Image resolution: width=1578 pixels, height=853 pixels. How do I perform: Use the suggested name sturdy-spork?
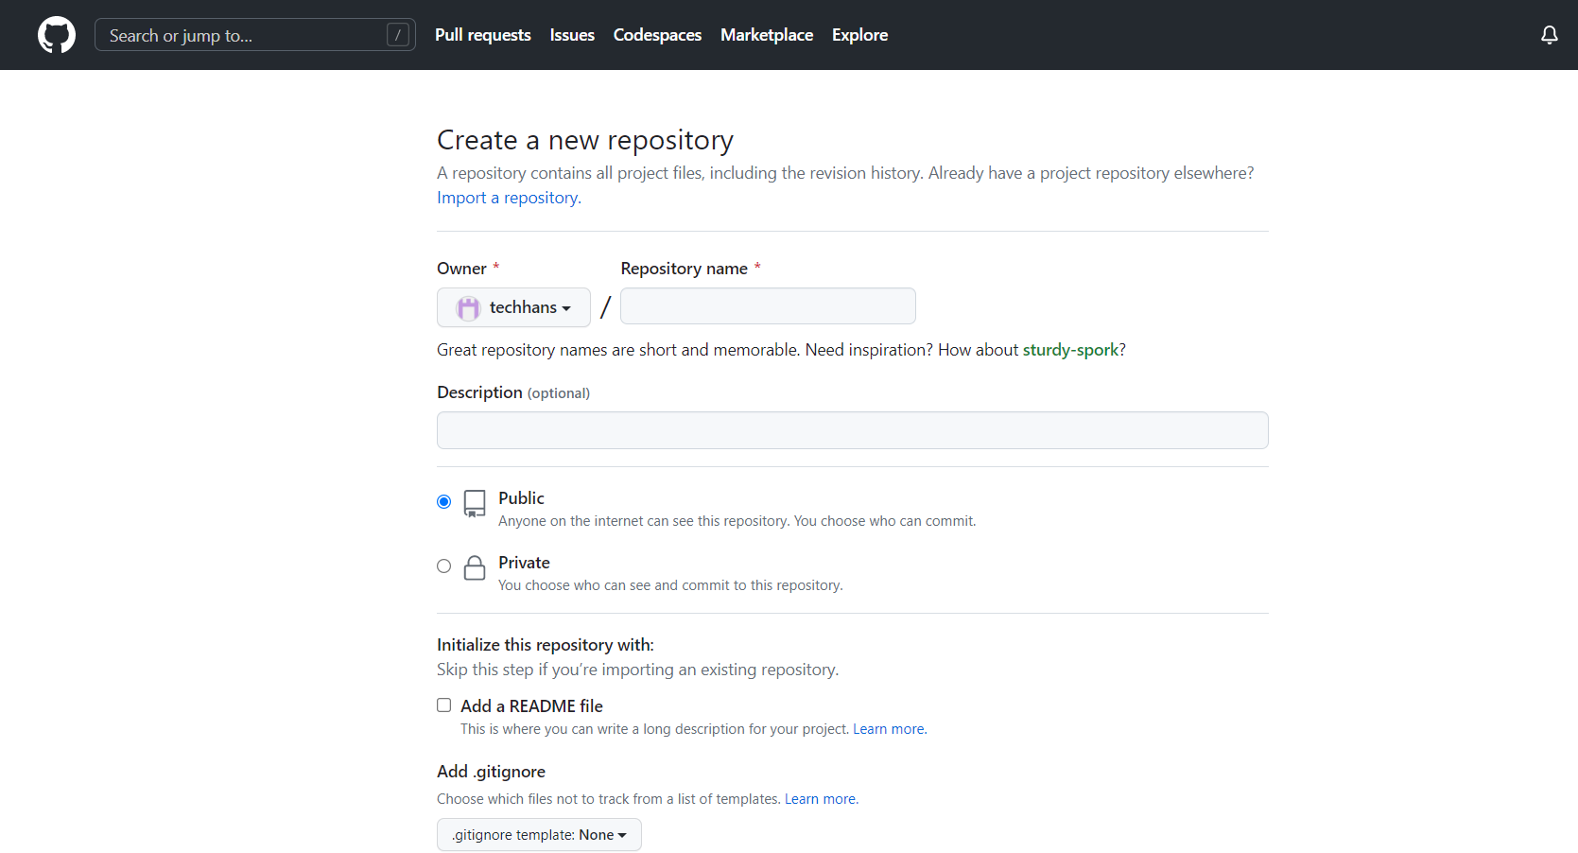(1070, 350)
